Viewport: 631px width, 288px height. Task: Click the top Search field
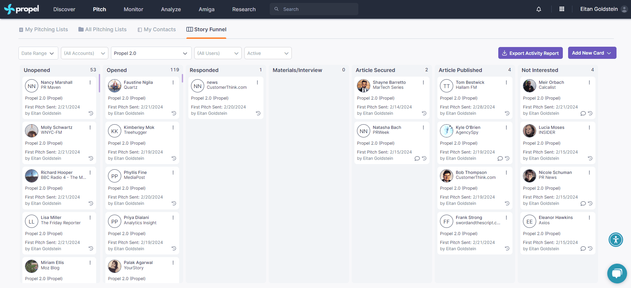(314, 9)
